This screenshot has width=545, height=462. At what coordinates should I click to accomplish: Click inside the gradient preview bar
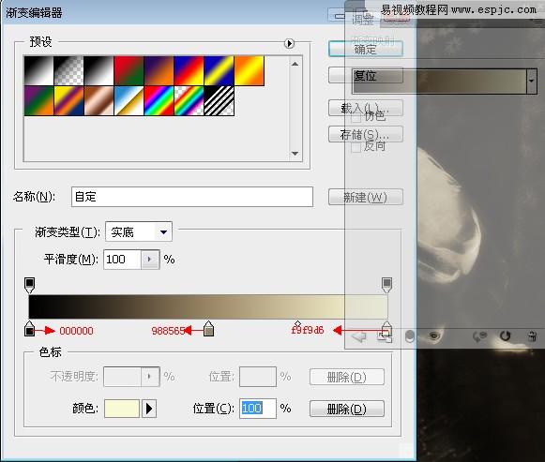(208, 306)
